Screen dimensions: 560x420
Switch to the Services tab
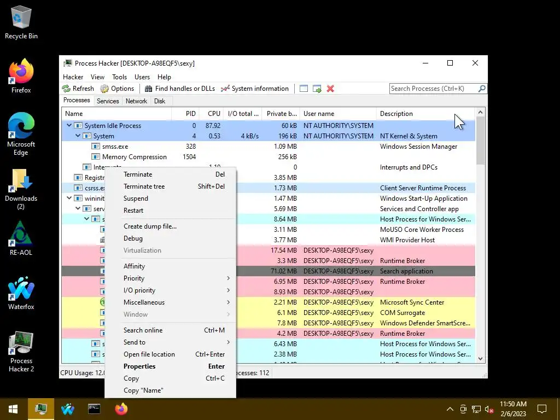coord(108,101)
